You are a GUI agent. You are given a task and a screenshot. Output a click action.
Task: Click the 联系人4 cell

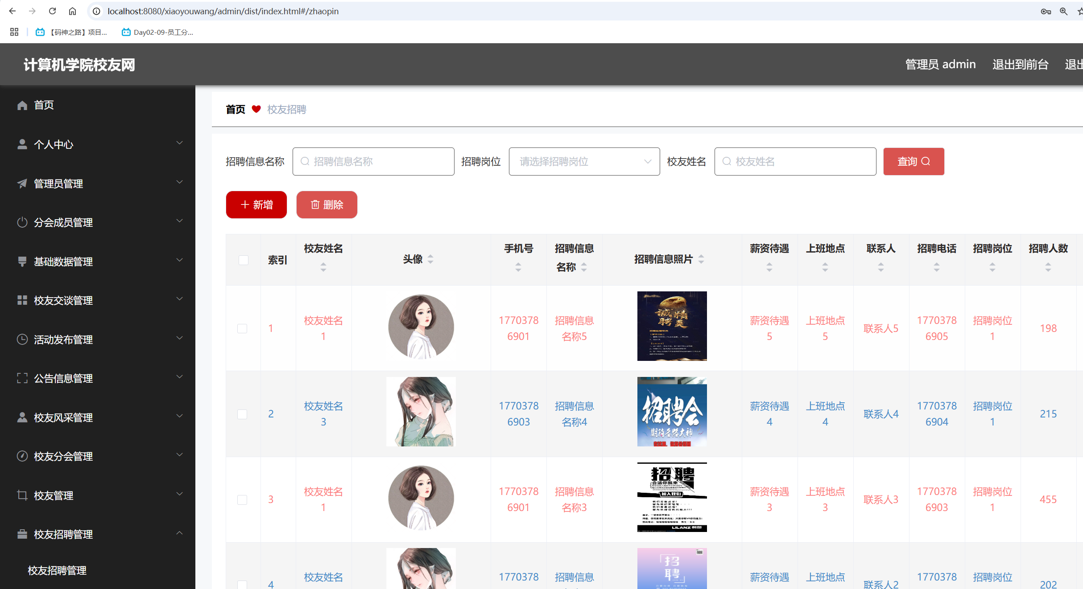pos(881,414)
